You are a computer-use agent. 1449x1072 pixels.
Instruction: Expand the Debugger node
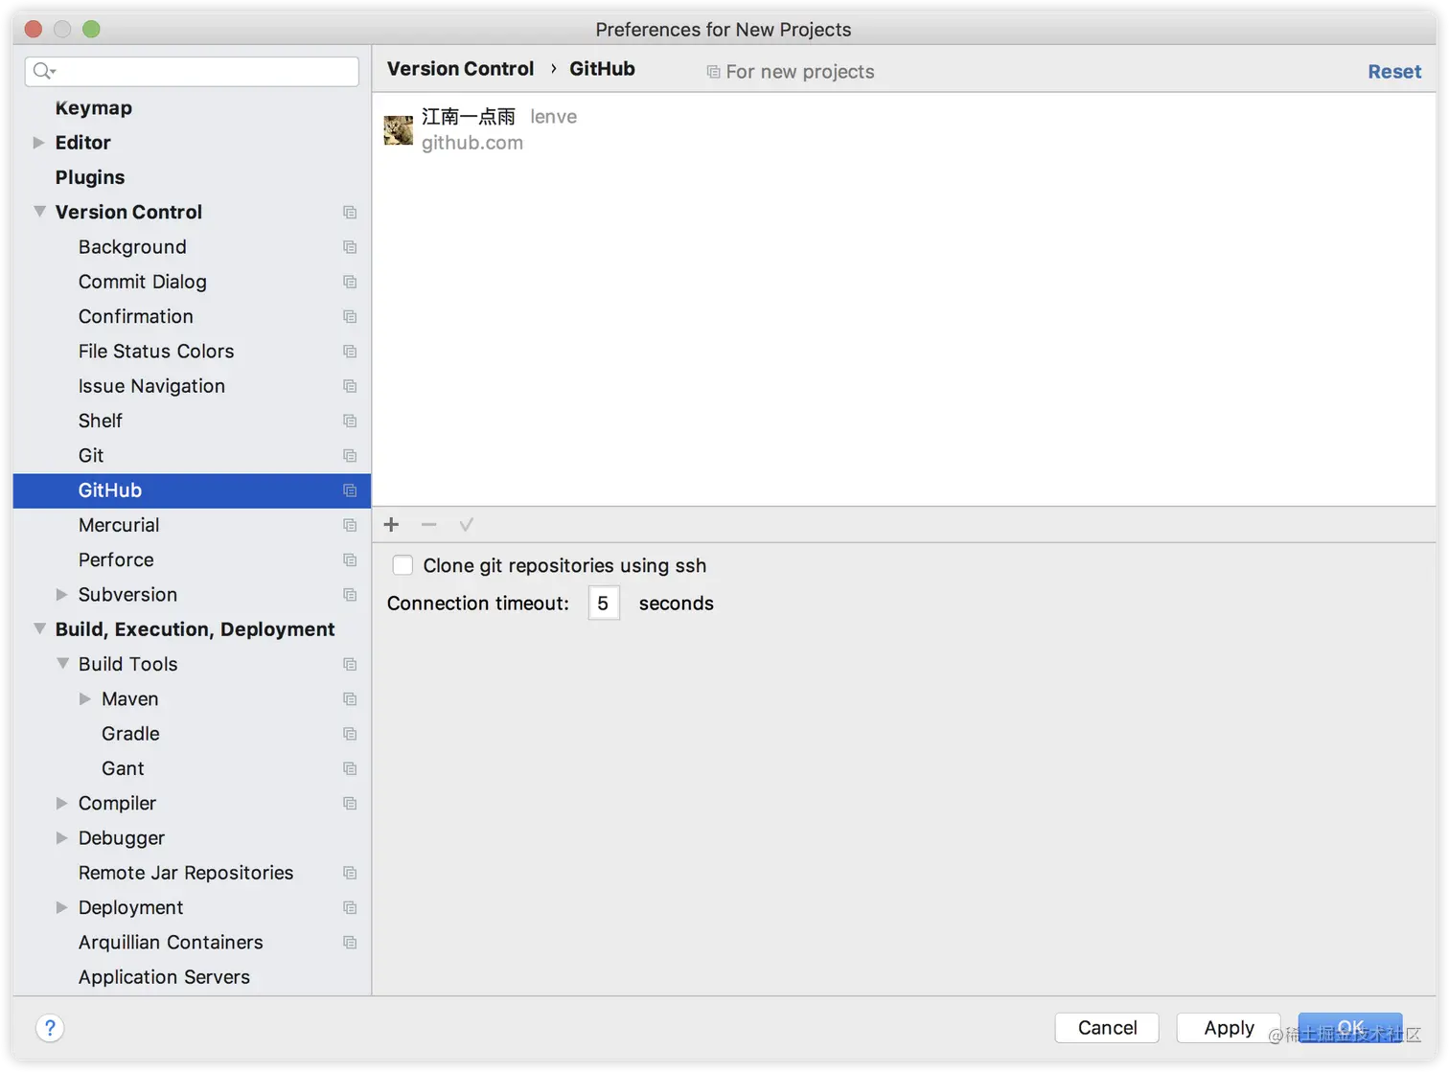[x=61, y=838]
